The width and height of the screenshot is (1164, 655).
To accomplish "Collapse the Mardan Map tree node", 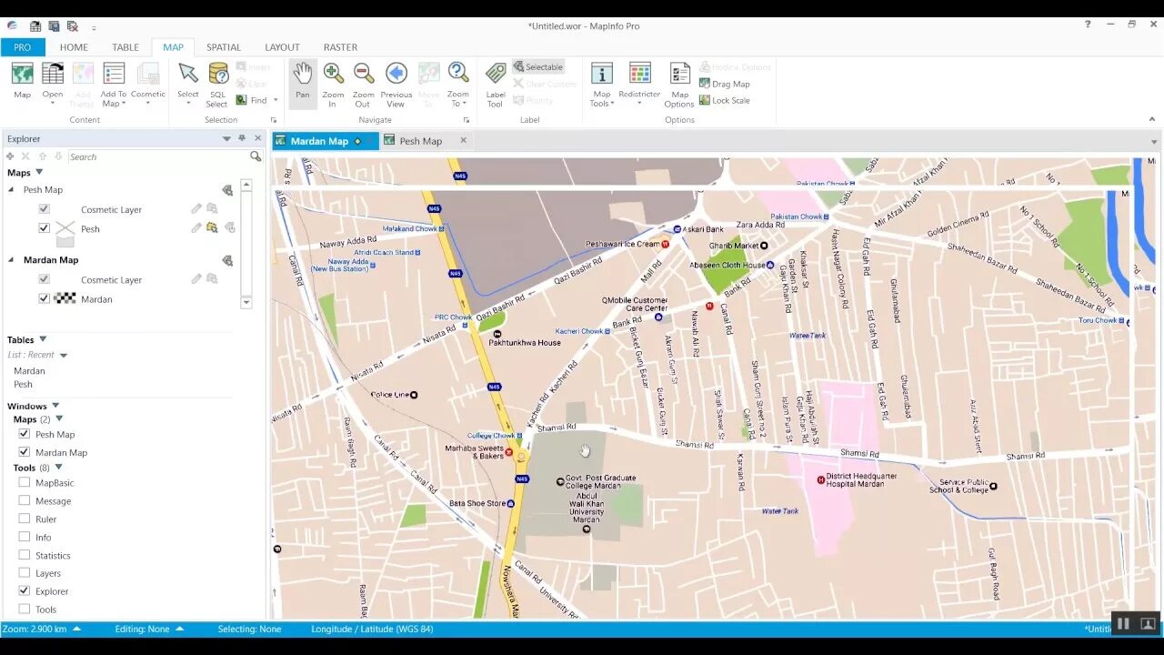I will coord(12,260).
